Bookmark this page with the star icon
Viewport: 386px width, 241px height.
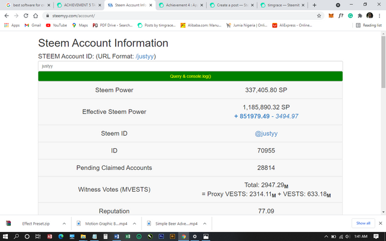pyautogui.click(x=319, y=16)
